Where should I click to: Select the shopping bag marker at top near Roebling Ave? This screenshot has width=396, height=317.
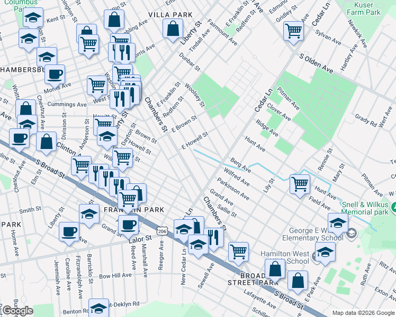click(x=114, y=20)
